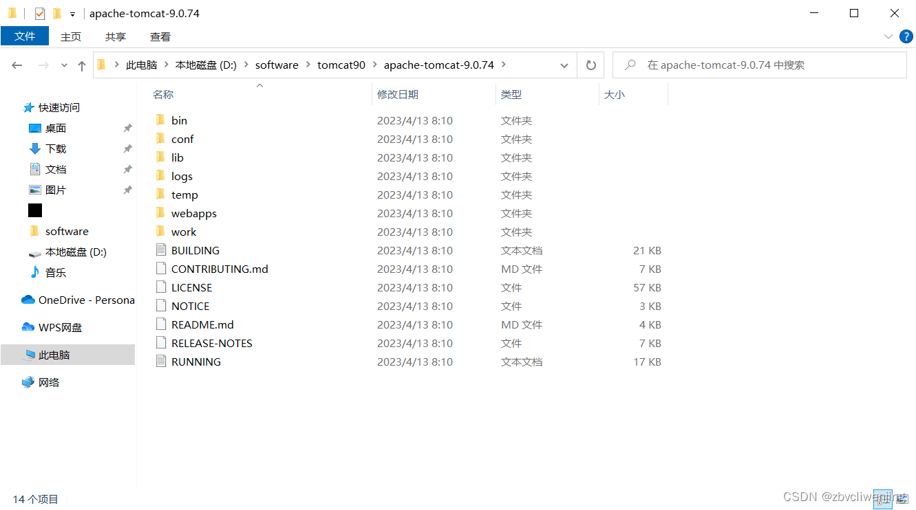Expand the chevron after 此电脑 in the path
Viewport: 916px width, 510px height.
tap(166, 65)
